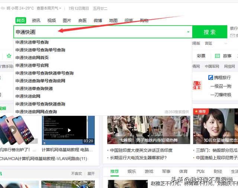The height and width of the screenshot is (188, 238).
Task: Open the subway dance news thumbnail
Action: pyautogui.click(x=149, y=130)
